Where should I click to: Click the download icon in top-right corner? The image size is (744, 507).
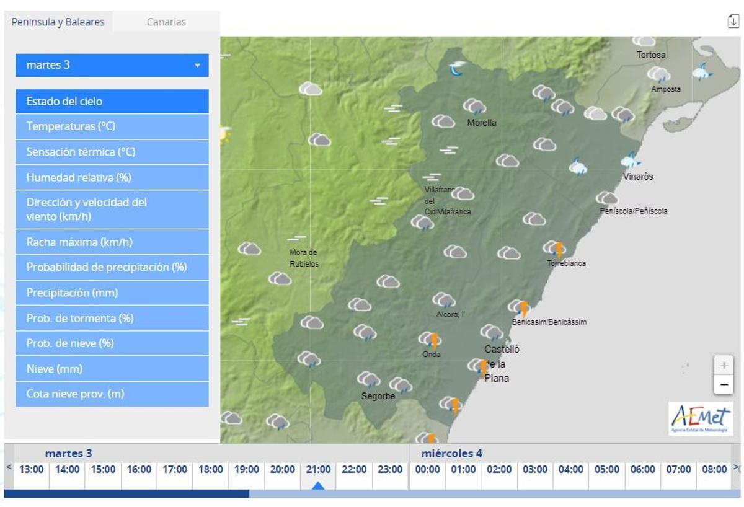click(733, 21)
